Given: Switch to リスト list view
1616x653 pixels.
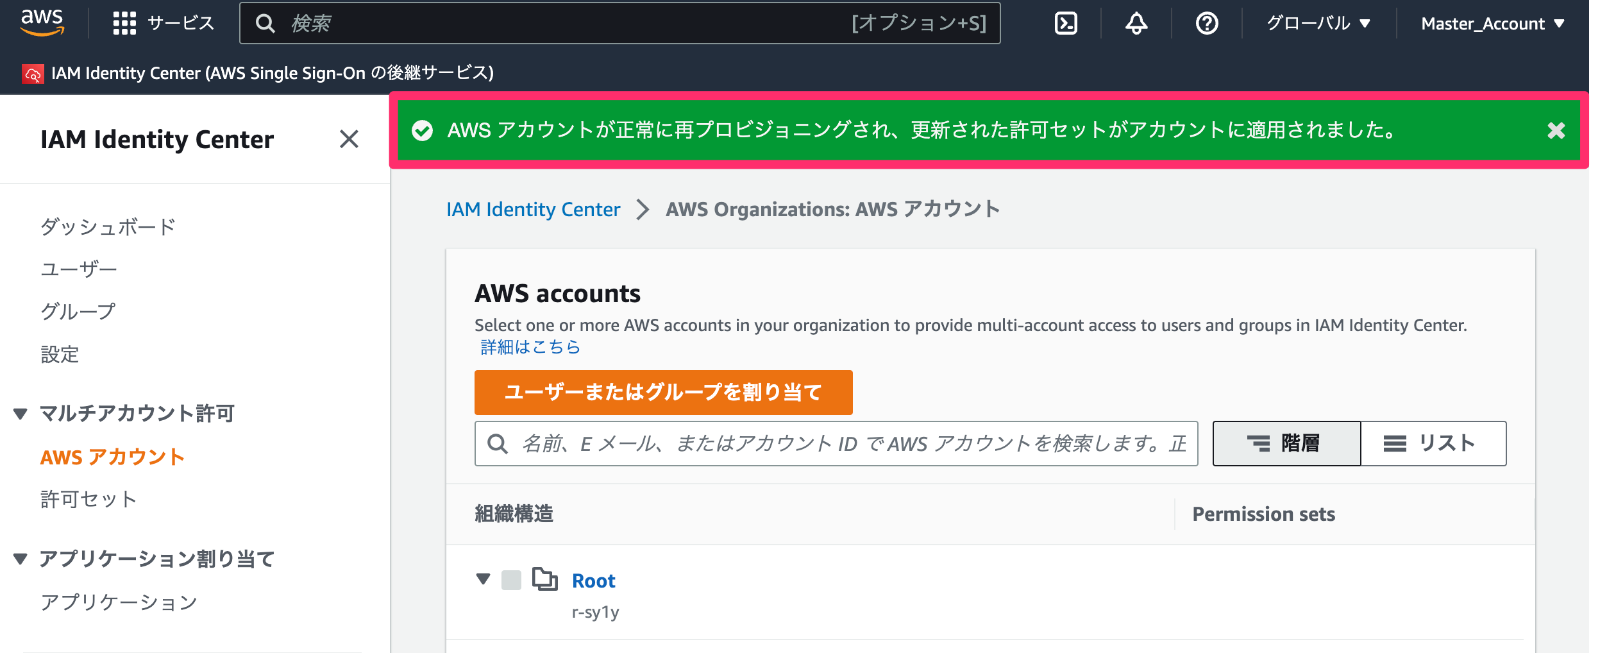Looking at the screenshot, I should click(1433, 443).
